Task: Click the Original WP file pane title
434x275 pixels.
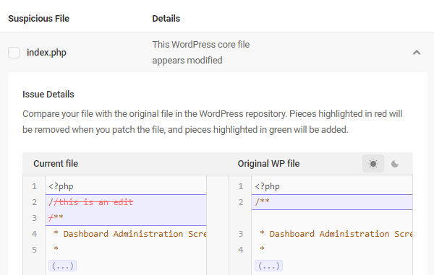Action: point(268,164)
